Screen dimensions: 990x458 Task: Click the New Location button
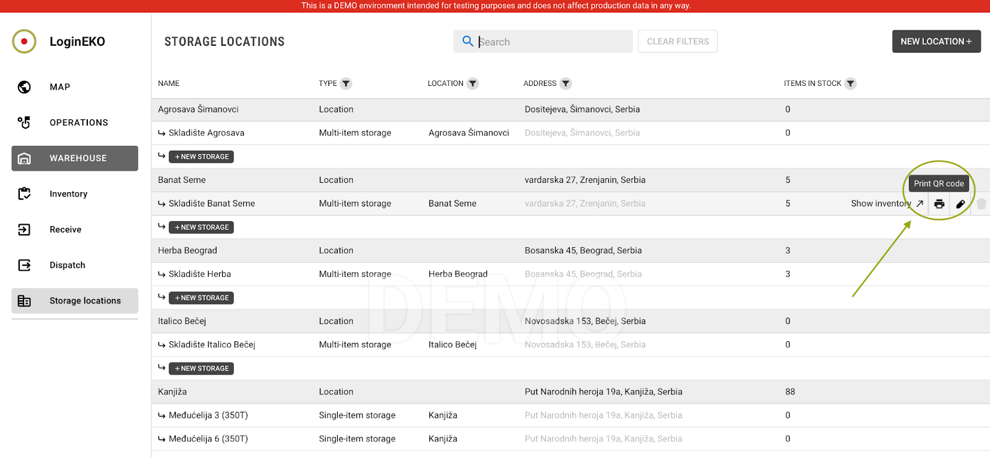[x=936, y=41]
